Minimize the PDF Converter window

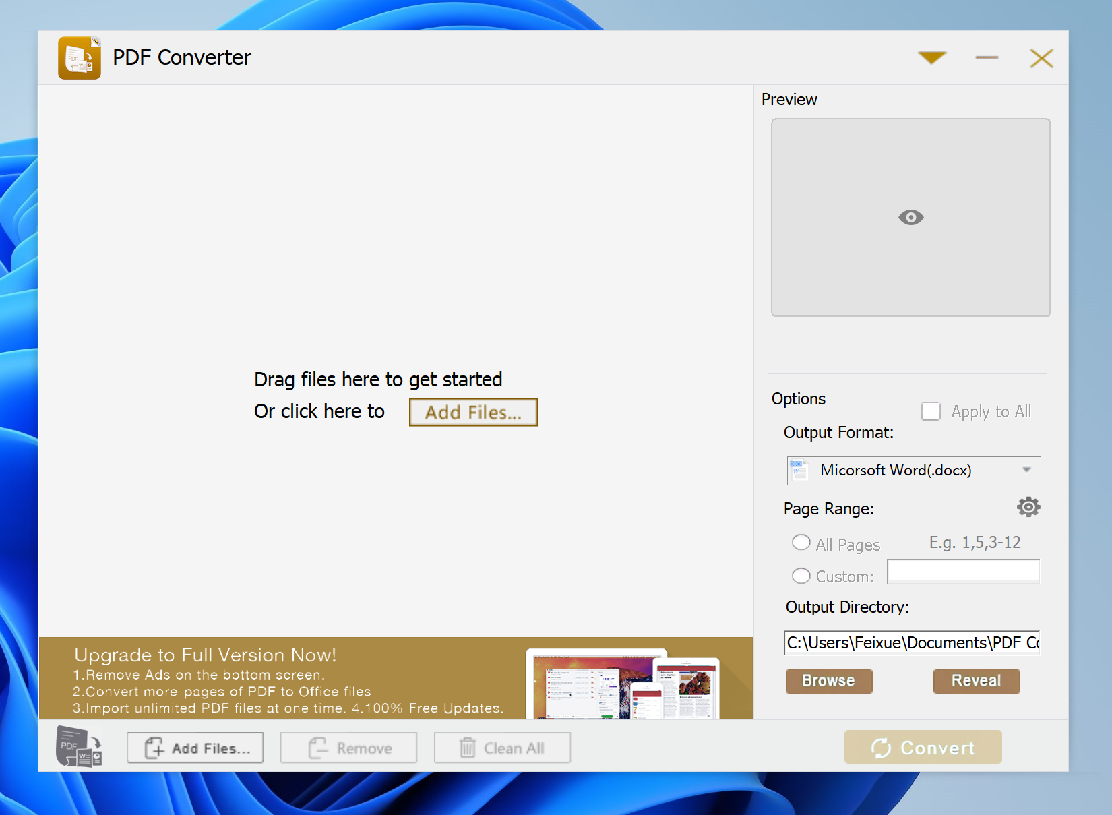[x=987, y=58]
